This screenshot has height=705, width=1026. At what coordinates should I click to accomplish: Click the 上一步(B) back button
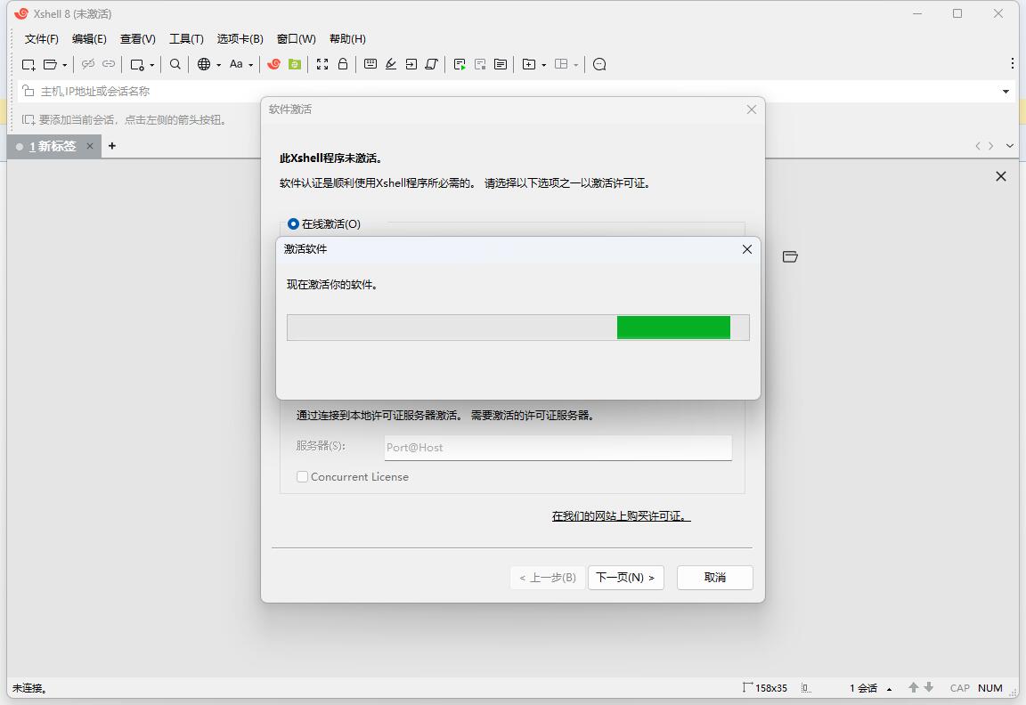click(548, 578)
